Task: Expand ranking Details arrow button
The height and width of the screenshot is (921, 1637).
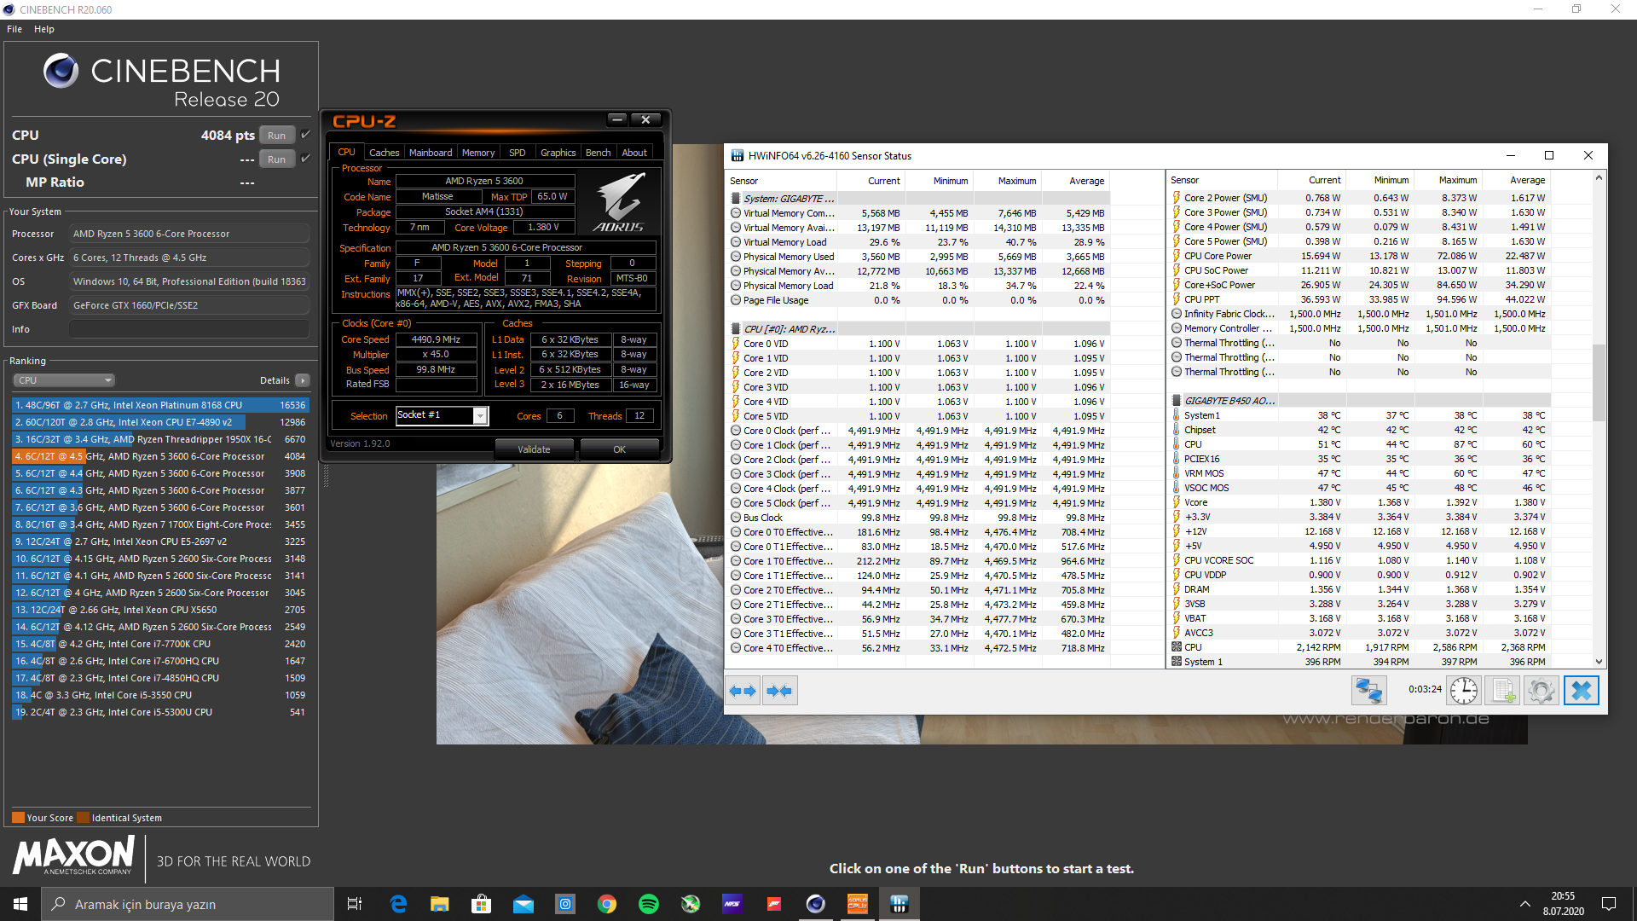Action: coord(303,380)
